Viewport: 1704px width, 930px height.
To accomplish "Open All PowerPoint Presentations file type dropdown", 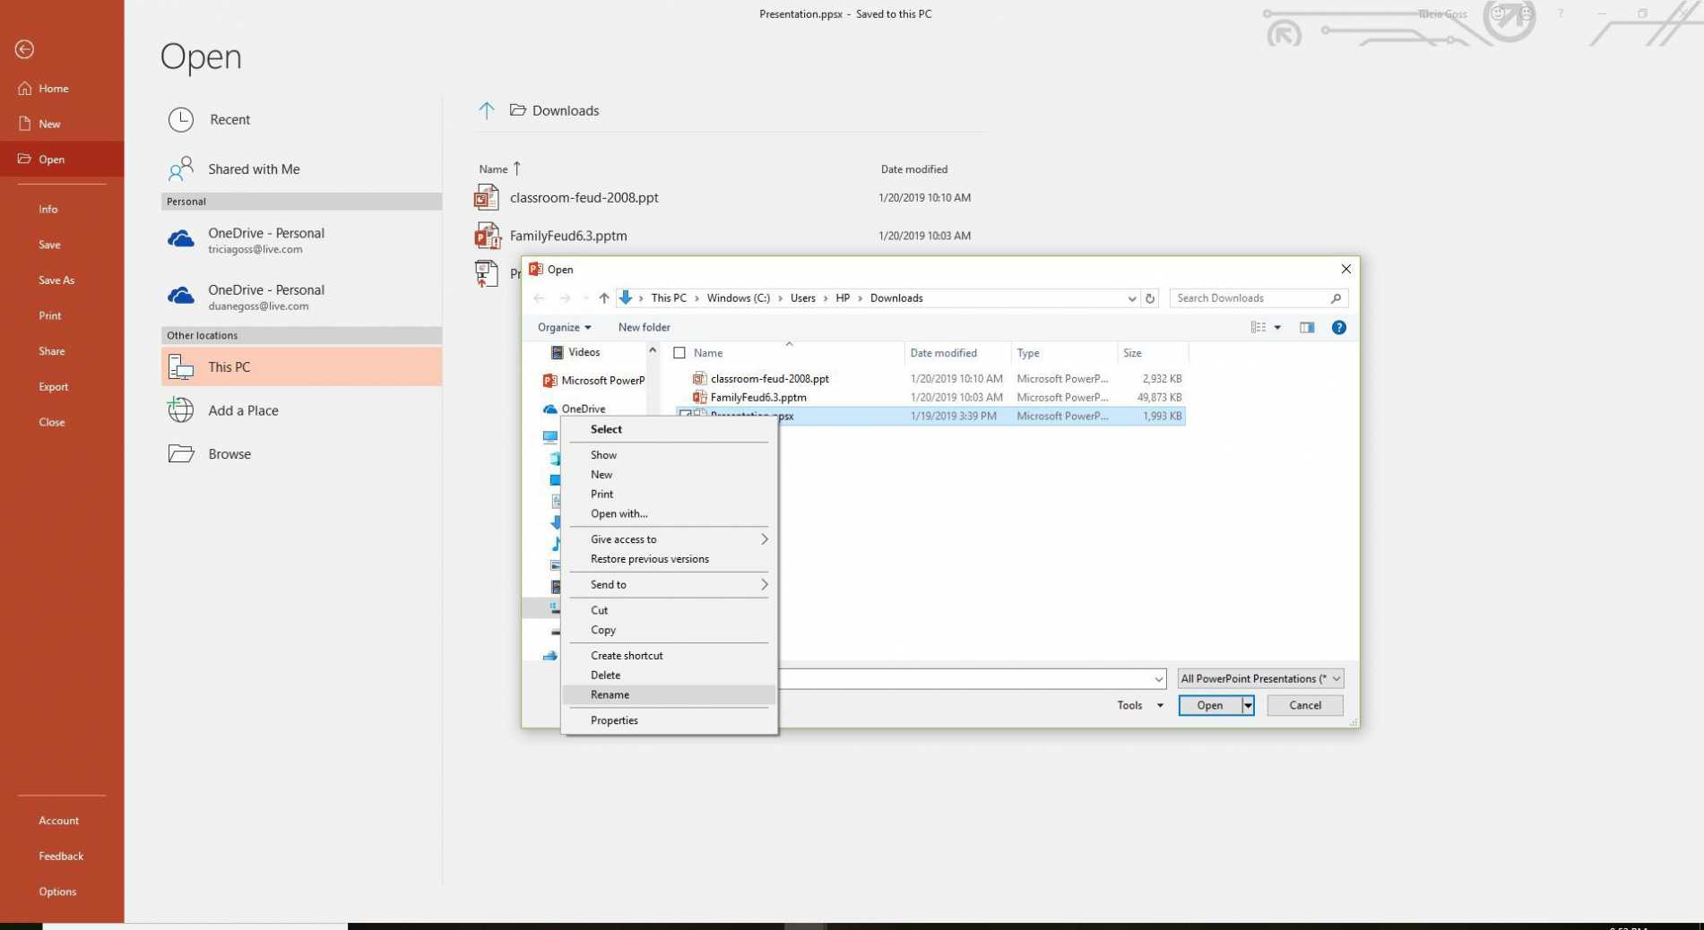I will [1259, 679].
